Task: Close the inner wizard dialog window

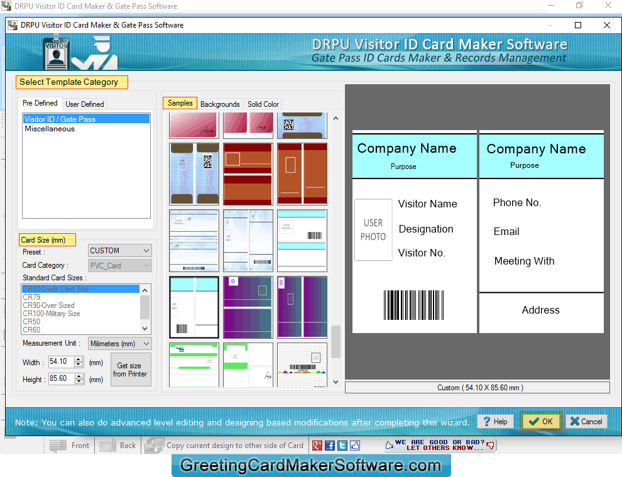Action: point(606,25)
